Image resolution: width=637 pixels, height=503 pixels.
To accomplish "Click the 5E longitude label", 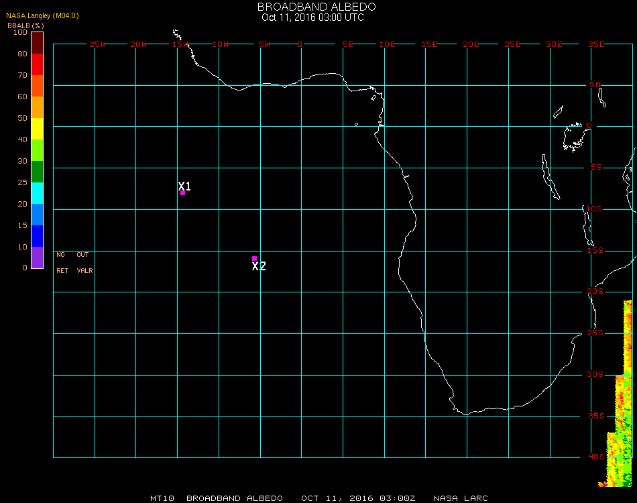I will [348, 44].
